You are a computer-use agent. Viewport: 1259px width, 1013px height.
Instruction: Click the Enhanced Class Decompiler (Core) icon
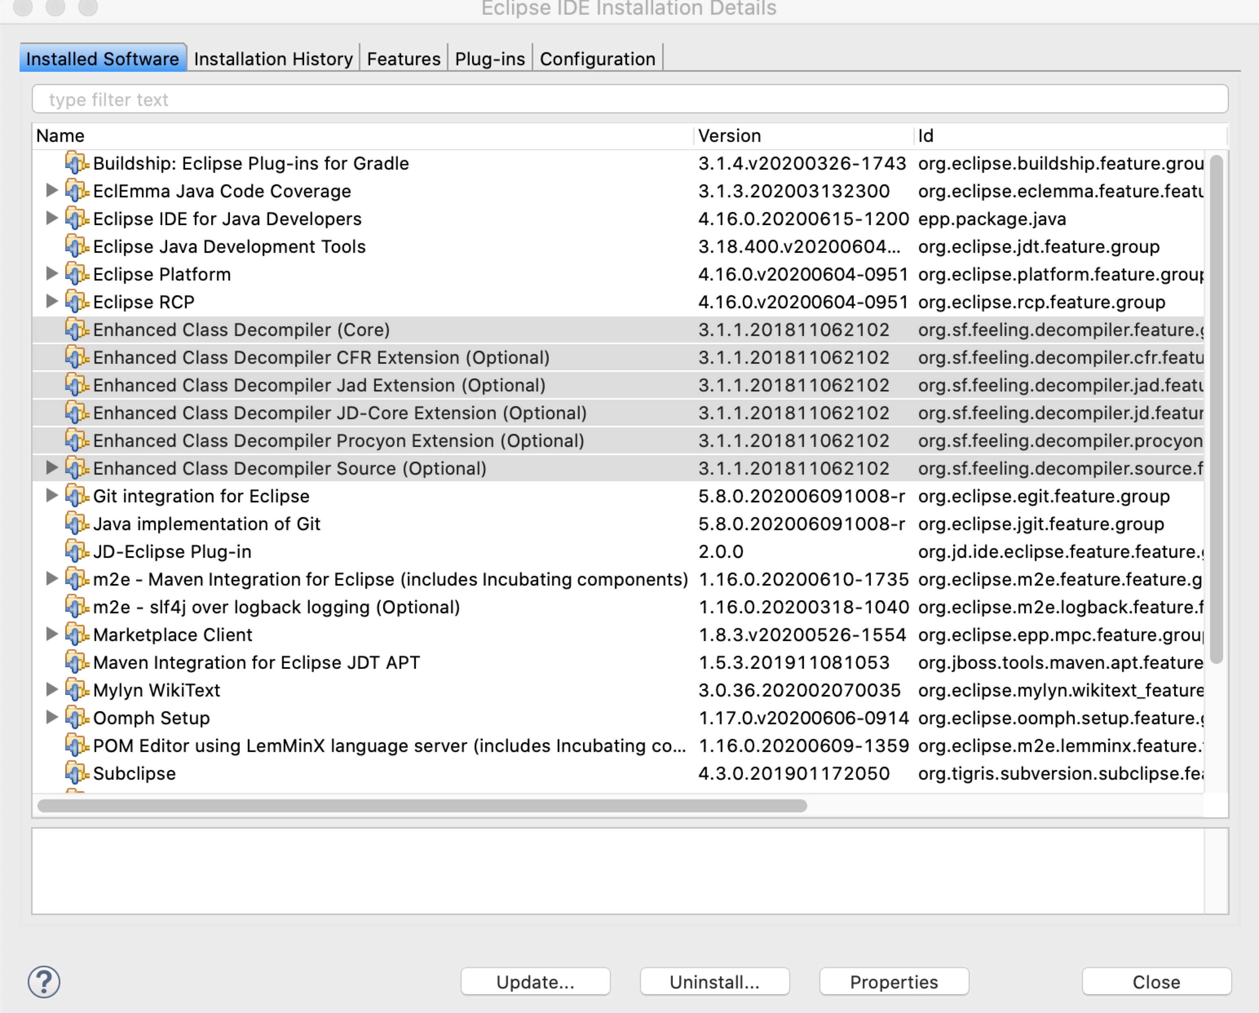click(x=77, y=330)
